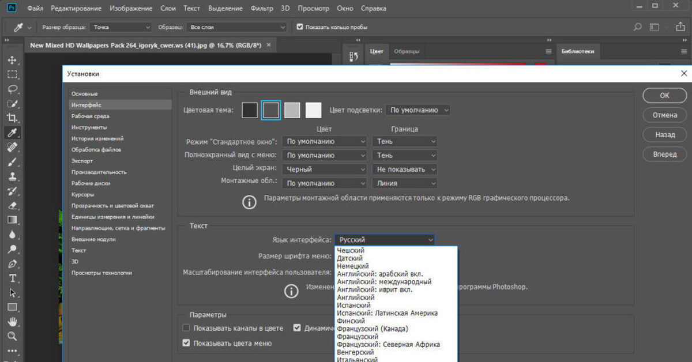Open the 'Фильтр' menu

coord(262,9)
